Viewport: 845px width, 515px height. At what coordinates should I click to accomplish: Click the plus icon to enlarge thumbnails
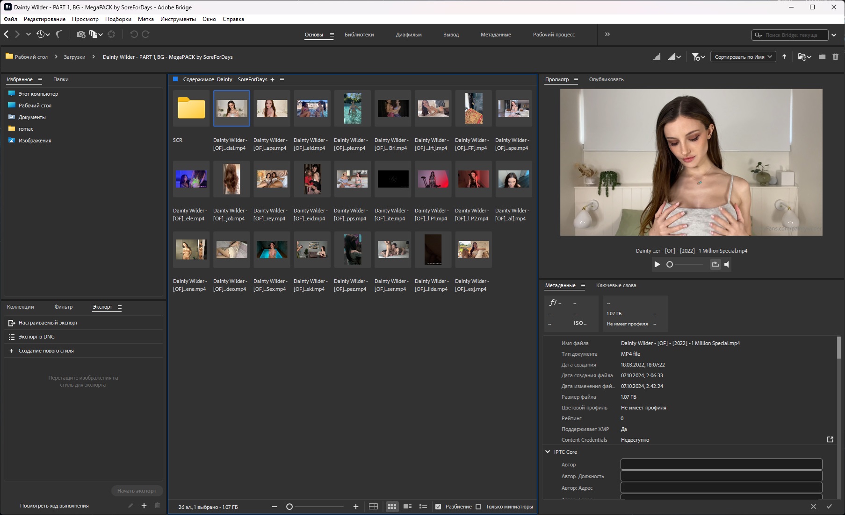pyautogui.click(x=356, y=507)
